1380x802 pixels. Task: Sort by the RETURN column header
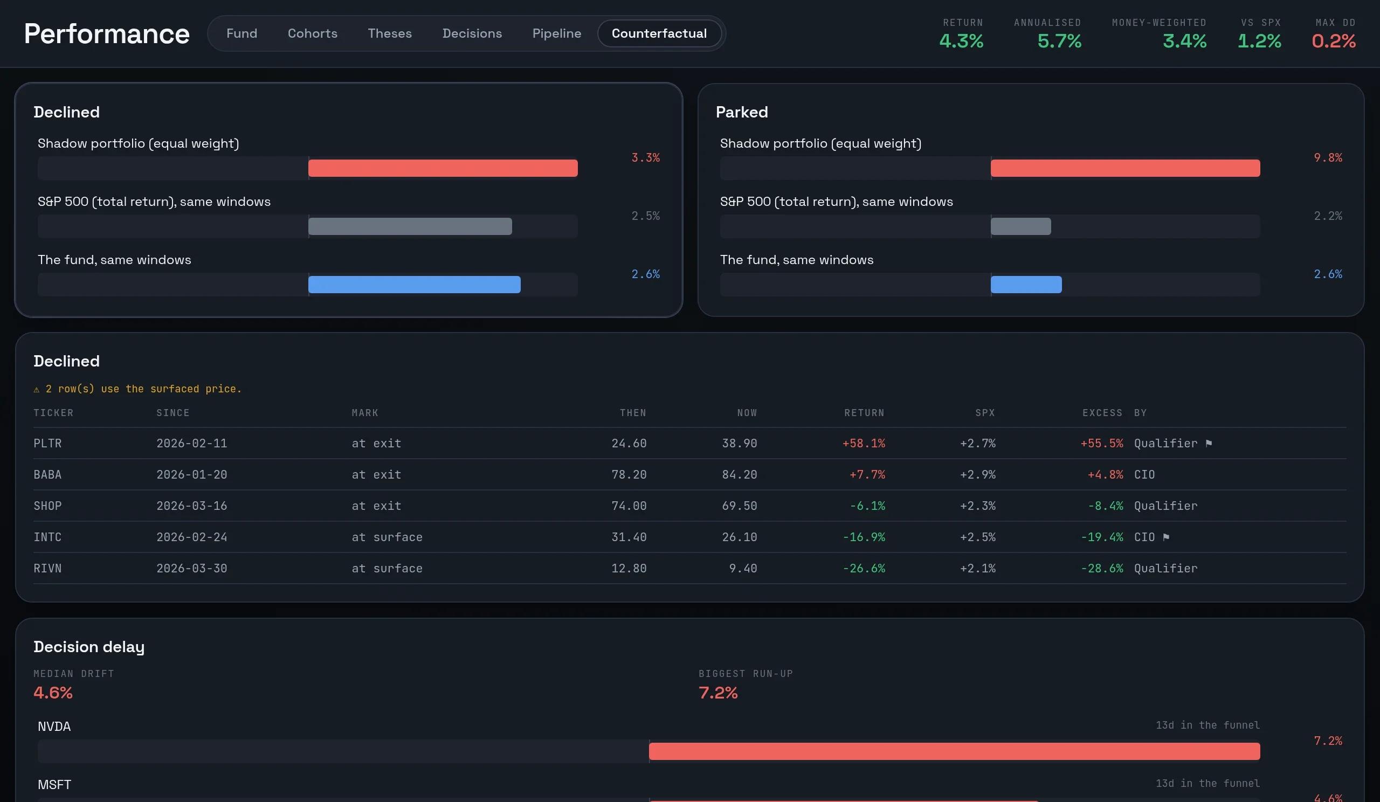(864, 413)
